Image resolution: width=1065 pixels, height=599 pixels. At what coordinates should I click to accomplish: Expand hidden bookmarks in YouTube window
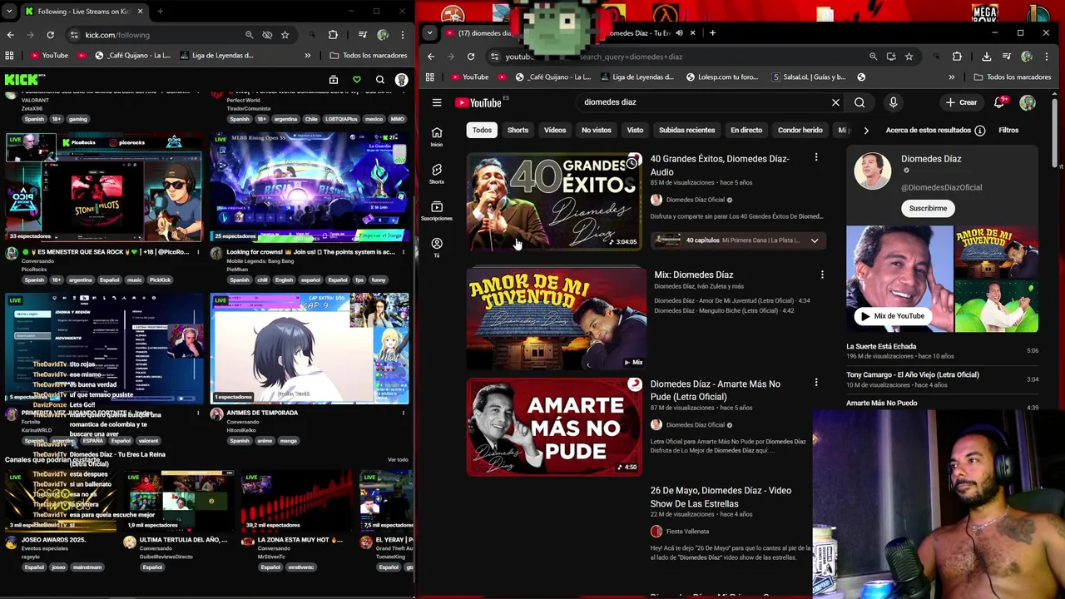coord(951,77)
